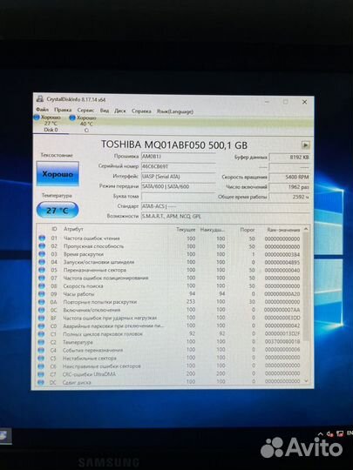
Task: Click the volume icon in system tray
Action: tap(330, 434)
